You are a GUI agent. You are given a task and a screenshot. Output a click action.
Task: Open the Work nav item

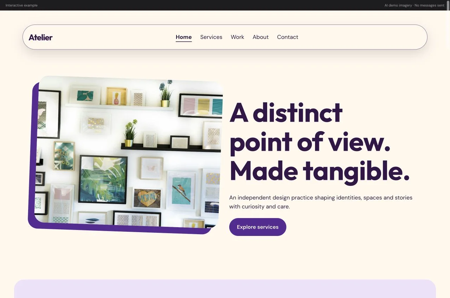point(237,37)
